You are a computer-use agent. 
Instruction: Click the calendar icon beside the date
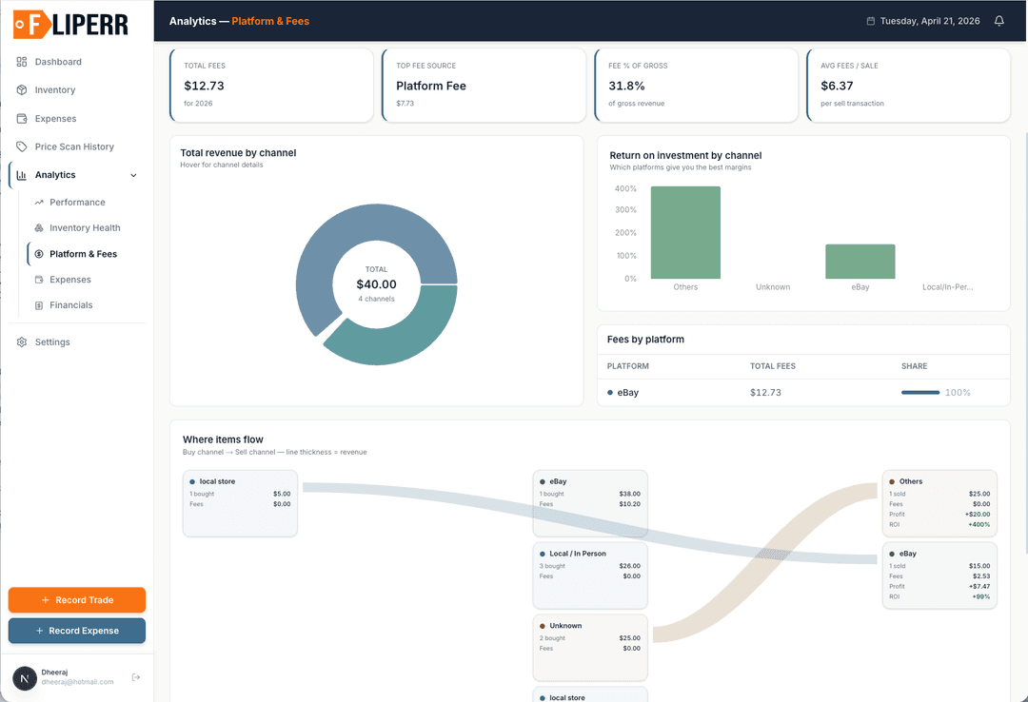871,21
